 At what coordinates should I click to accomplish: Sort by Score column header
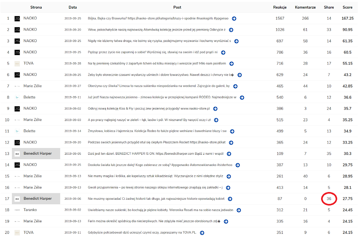point(347,7)
